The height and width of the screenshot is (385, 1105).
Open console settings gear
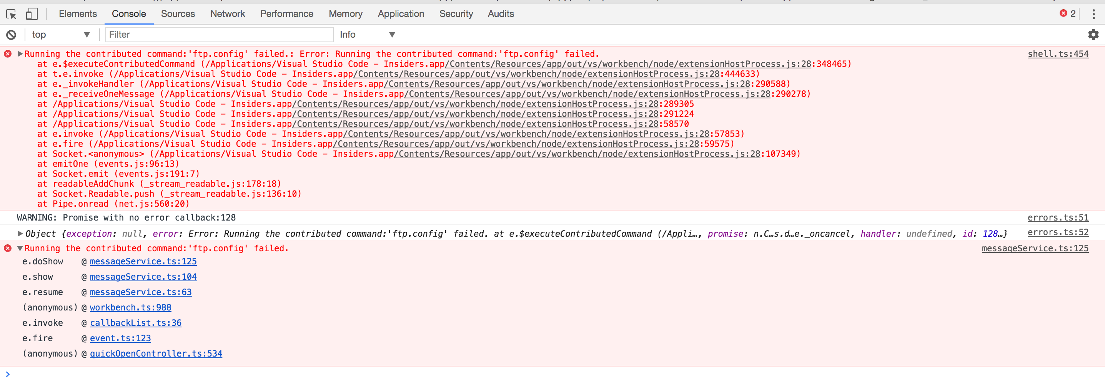pyautogui.click(x=1093, y=35)
